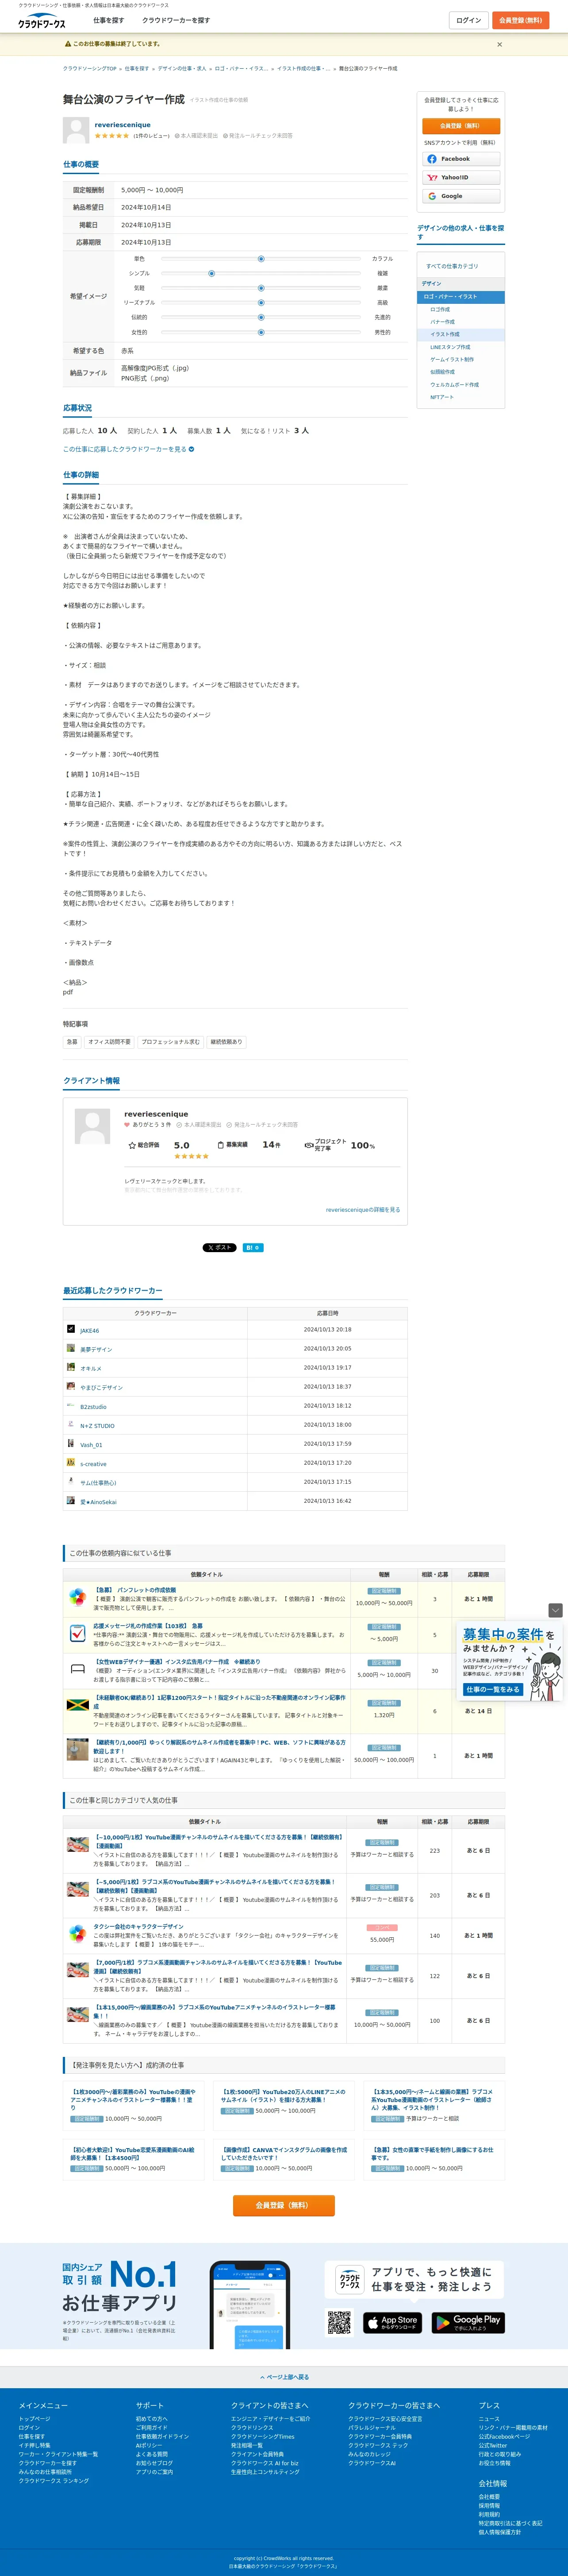Viewport: 568px width, 2576px height.
Task: Click Vash_01's avatar icon
Action: [x=71, y=1443]
